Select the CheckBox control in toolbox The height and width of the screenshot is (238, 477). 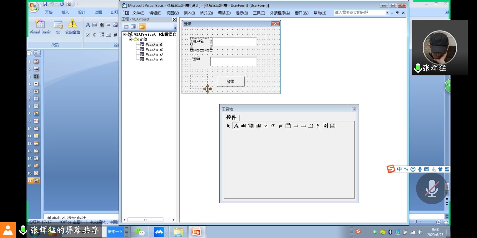266,126
